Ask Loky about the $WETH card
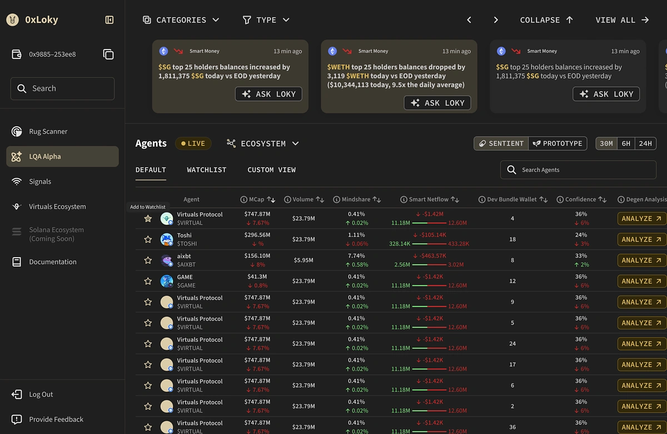This screenshot has height=434, width=667. [437, 103]
